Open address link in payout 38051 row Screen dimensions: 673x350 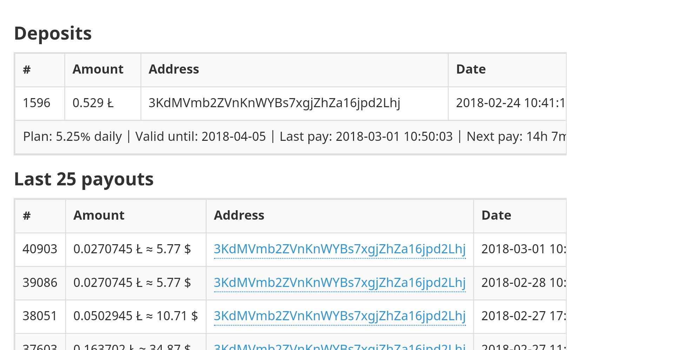tap(340, 316)
